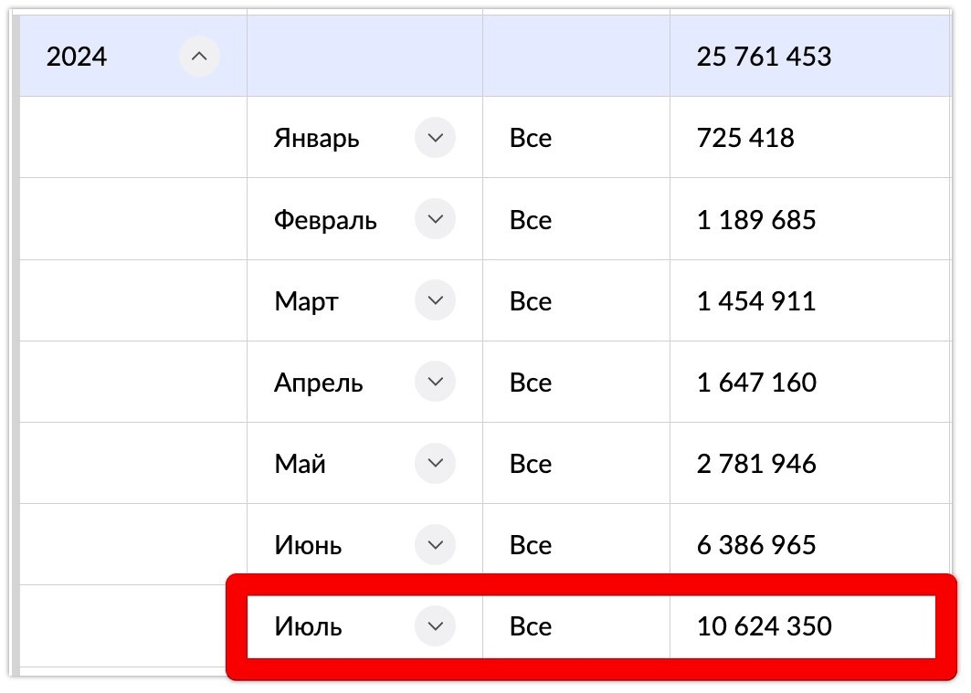The image size is (971, 693).
Task: Expand the Май month row
Action: click(x=435, y=464)
